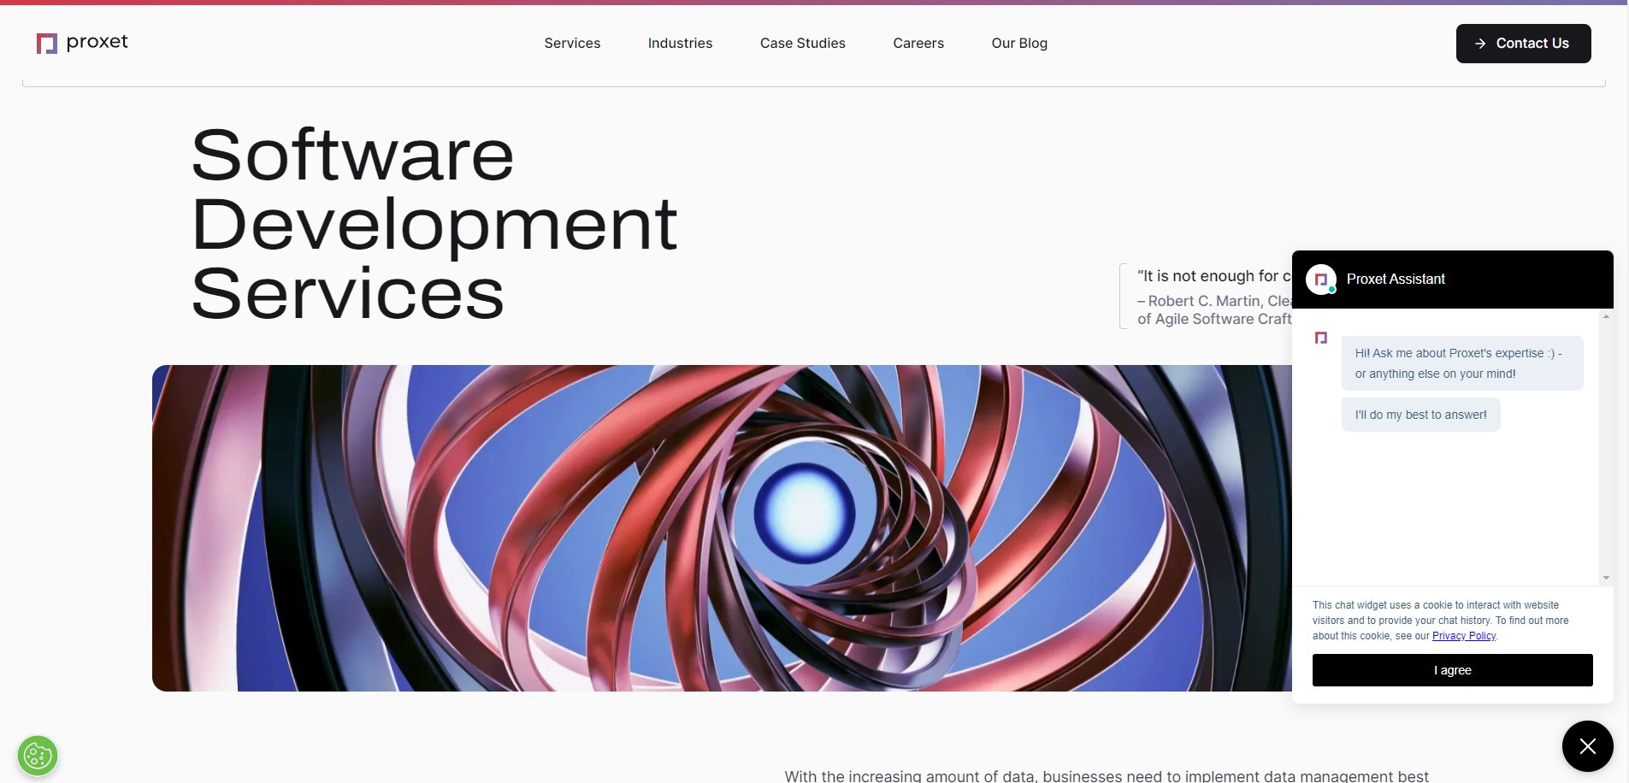Click the chat scrollbar down arrow
The image size is (1629, 783).
(x=1606, y=578)
